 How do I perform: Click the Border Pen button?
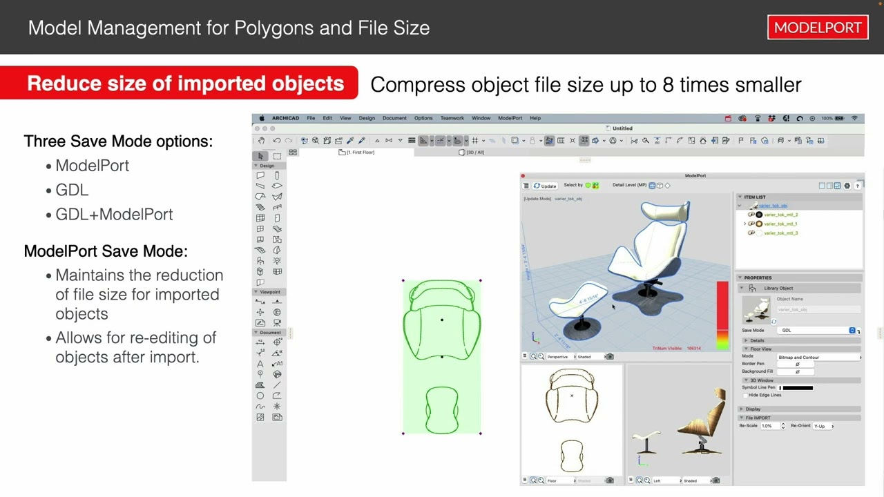tap(796, 364)
